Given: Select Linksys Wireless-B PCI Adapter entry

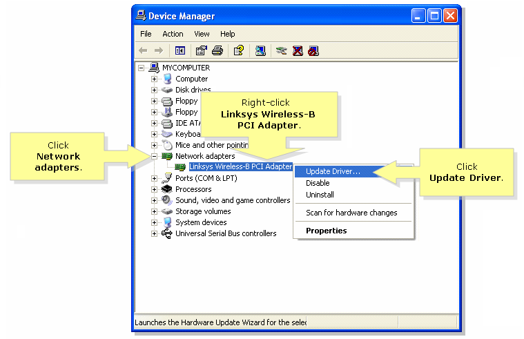Looking at the screenshot, I should click(x=241, y=166).
